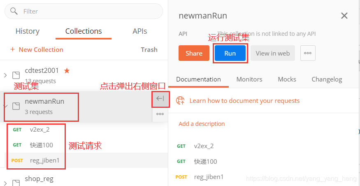Expand the cdtest2001 collection chevron
The image size is (360, 186).
pyautogui.click(x=5, y=75)
